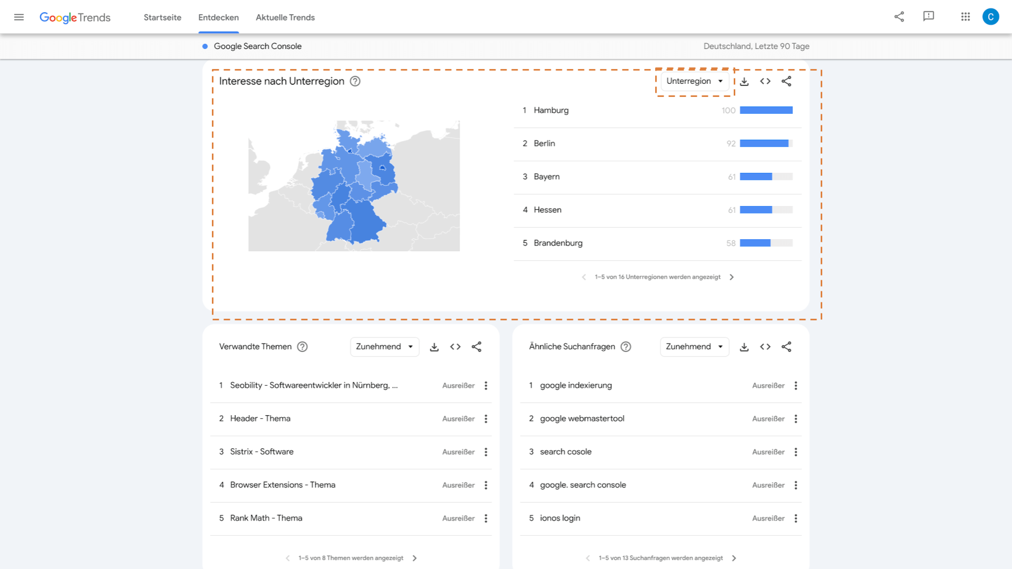Click the Brandenburg interest bar
The image size is (1012, 569).
pos(766,243)
